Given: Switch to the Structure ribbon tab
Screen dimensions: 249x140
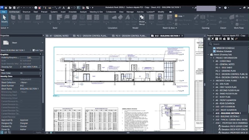Looking at the screenshot, I should (26, 12).
